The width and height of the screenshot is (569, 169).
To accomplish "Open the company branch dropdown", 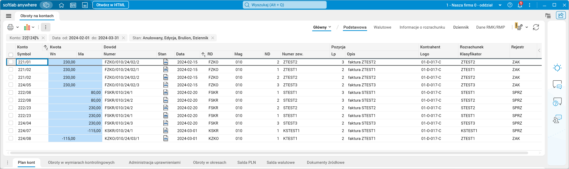I will pyautogui.click(x=500, y=5).
